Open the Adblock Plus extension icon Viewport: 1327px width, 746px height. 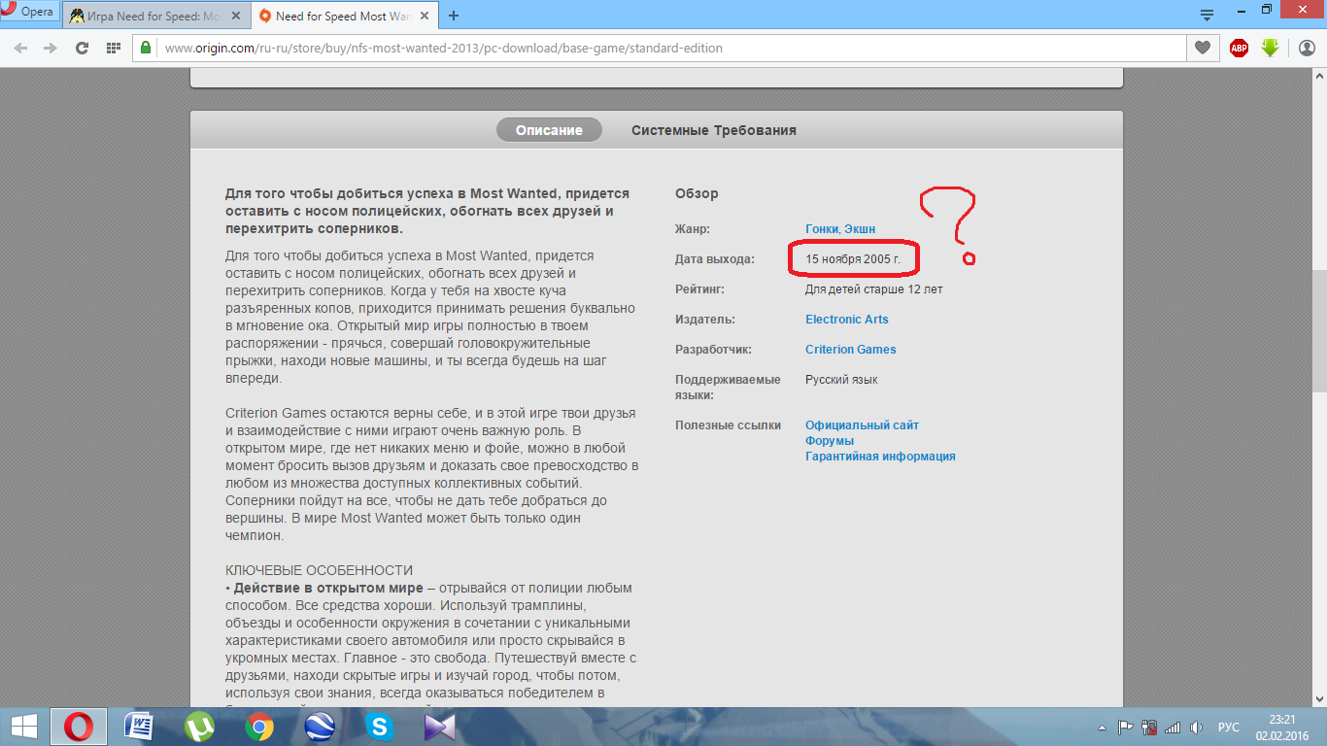[1239, 48]
